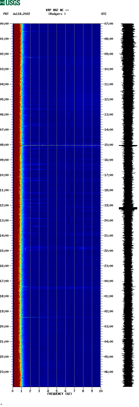The height and width of the screenshot is (407, 139).
Task: Click the 21:00 UTC time label
Action: click(109, 236)
